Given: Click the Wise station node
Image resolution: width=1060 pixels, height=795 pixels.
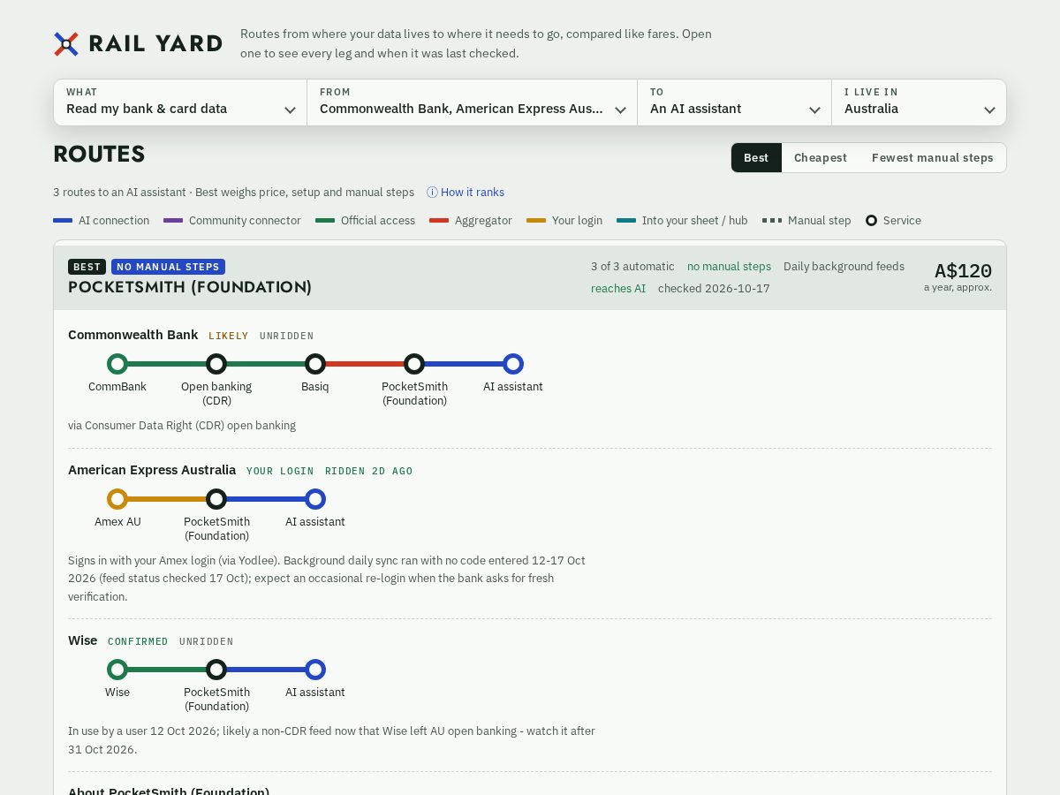Looking at the screenshot, I should point(117,670).
